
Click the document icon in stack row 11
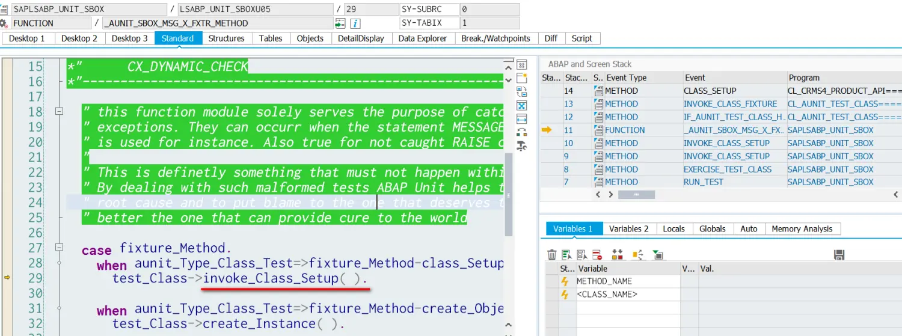tap(598, 130)
